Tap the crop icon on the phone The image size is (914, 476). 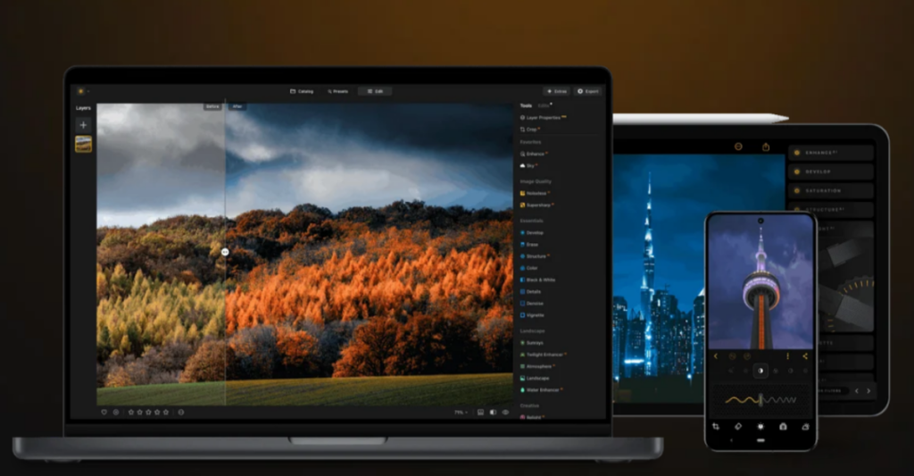(x=716, y=426)
